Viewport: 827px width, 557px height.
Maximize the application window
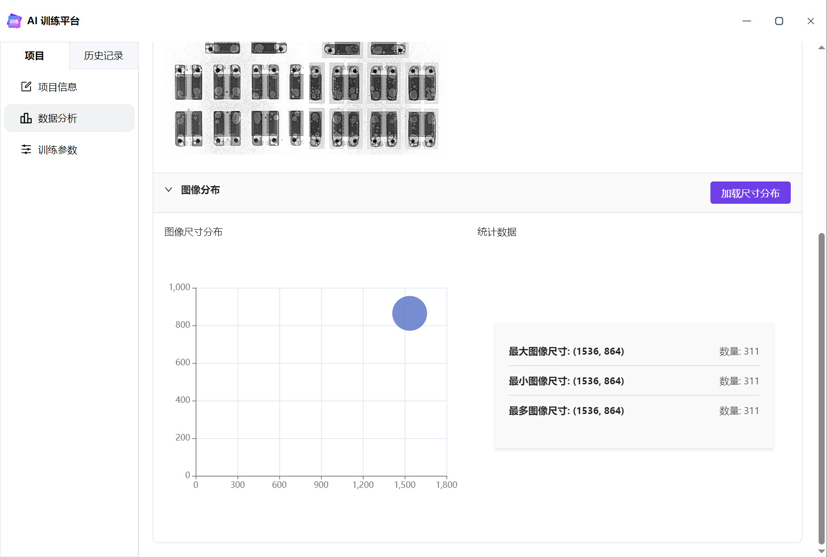click(779, 21)
